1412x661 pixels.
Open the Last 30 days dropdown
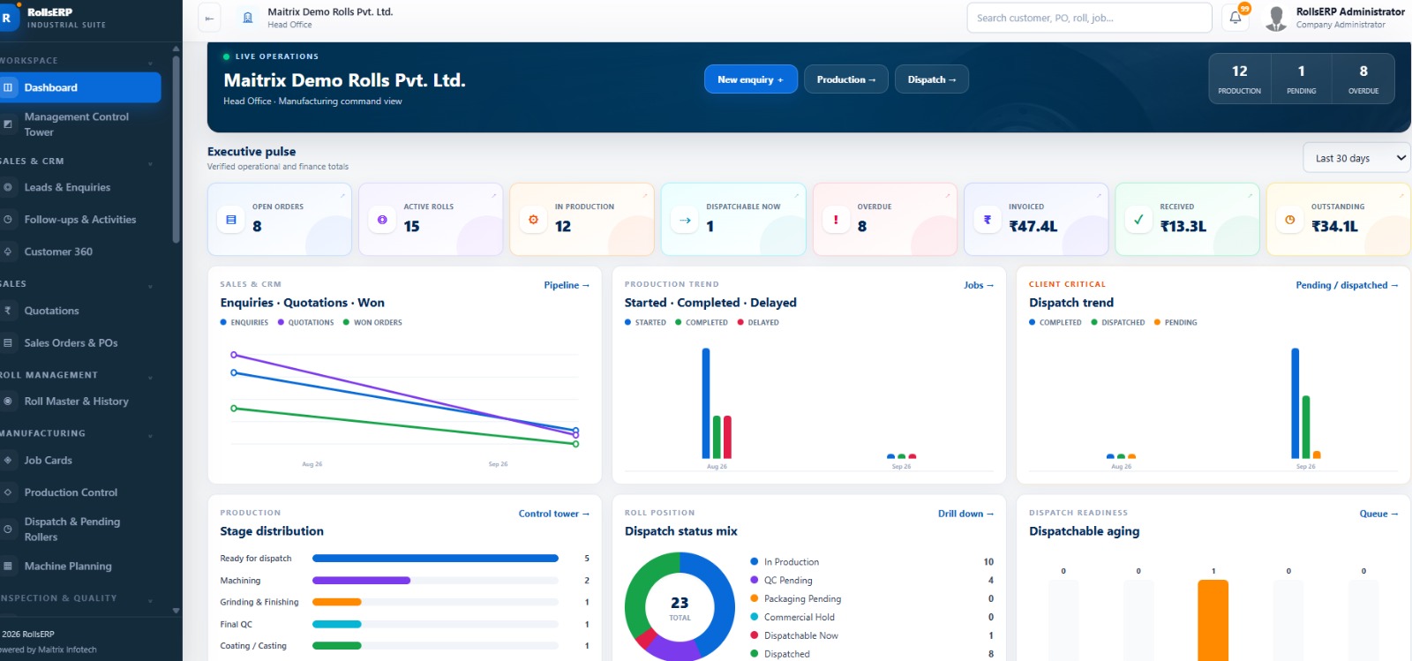pyautogui.click(x=1356, y=158)
